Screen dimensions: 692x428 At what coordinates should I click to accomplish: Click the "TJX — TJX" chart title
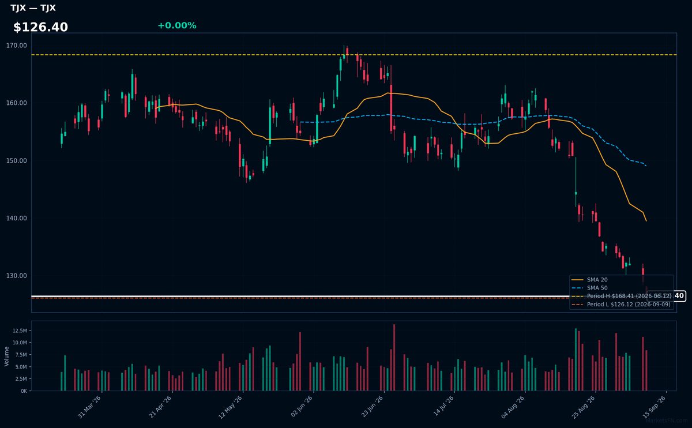tap(33, 8)
